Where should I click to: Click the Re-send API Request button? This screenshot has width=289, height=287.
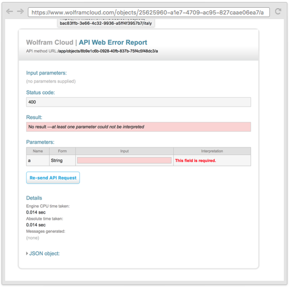coord(53,178)
